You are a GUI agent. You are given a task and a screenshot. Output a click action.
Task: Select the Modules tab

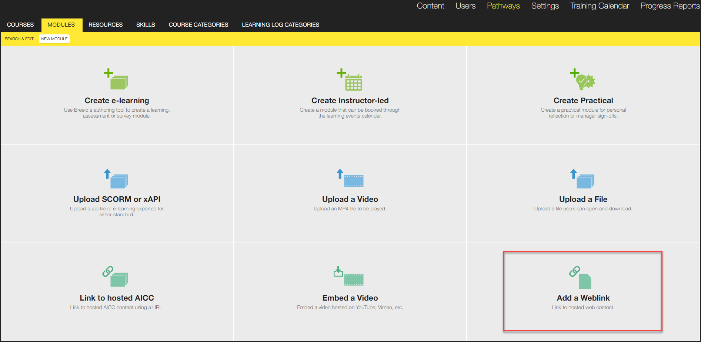[x=61, y=25]
